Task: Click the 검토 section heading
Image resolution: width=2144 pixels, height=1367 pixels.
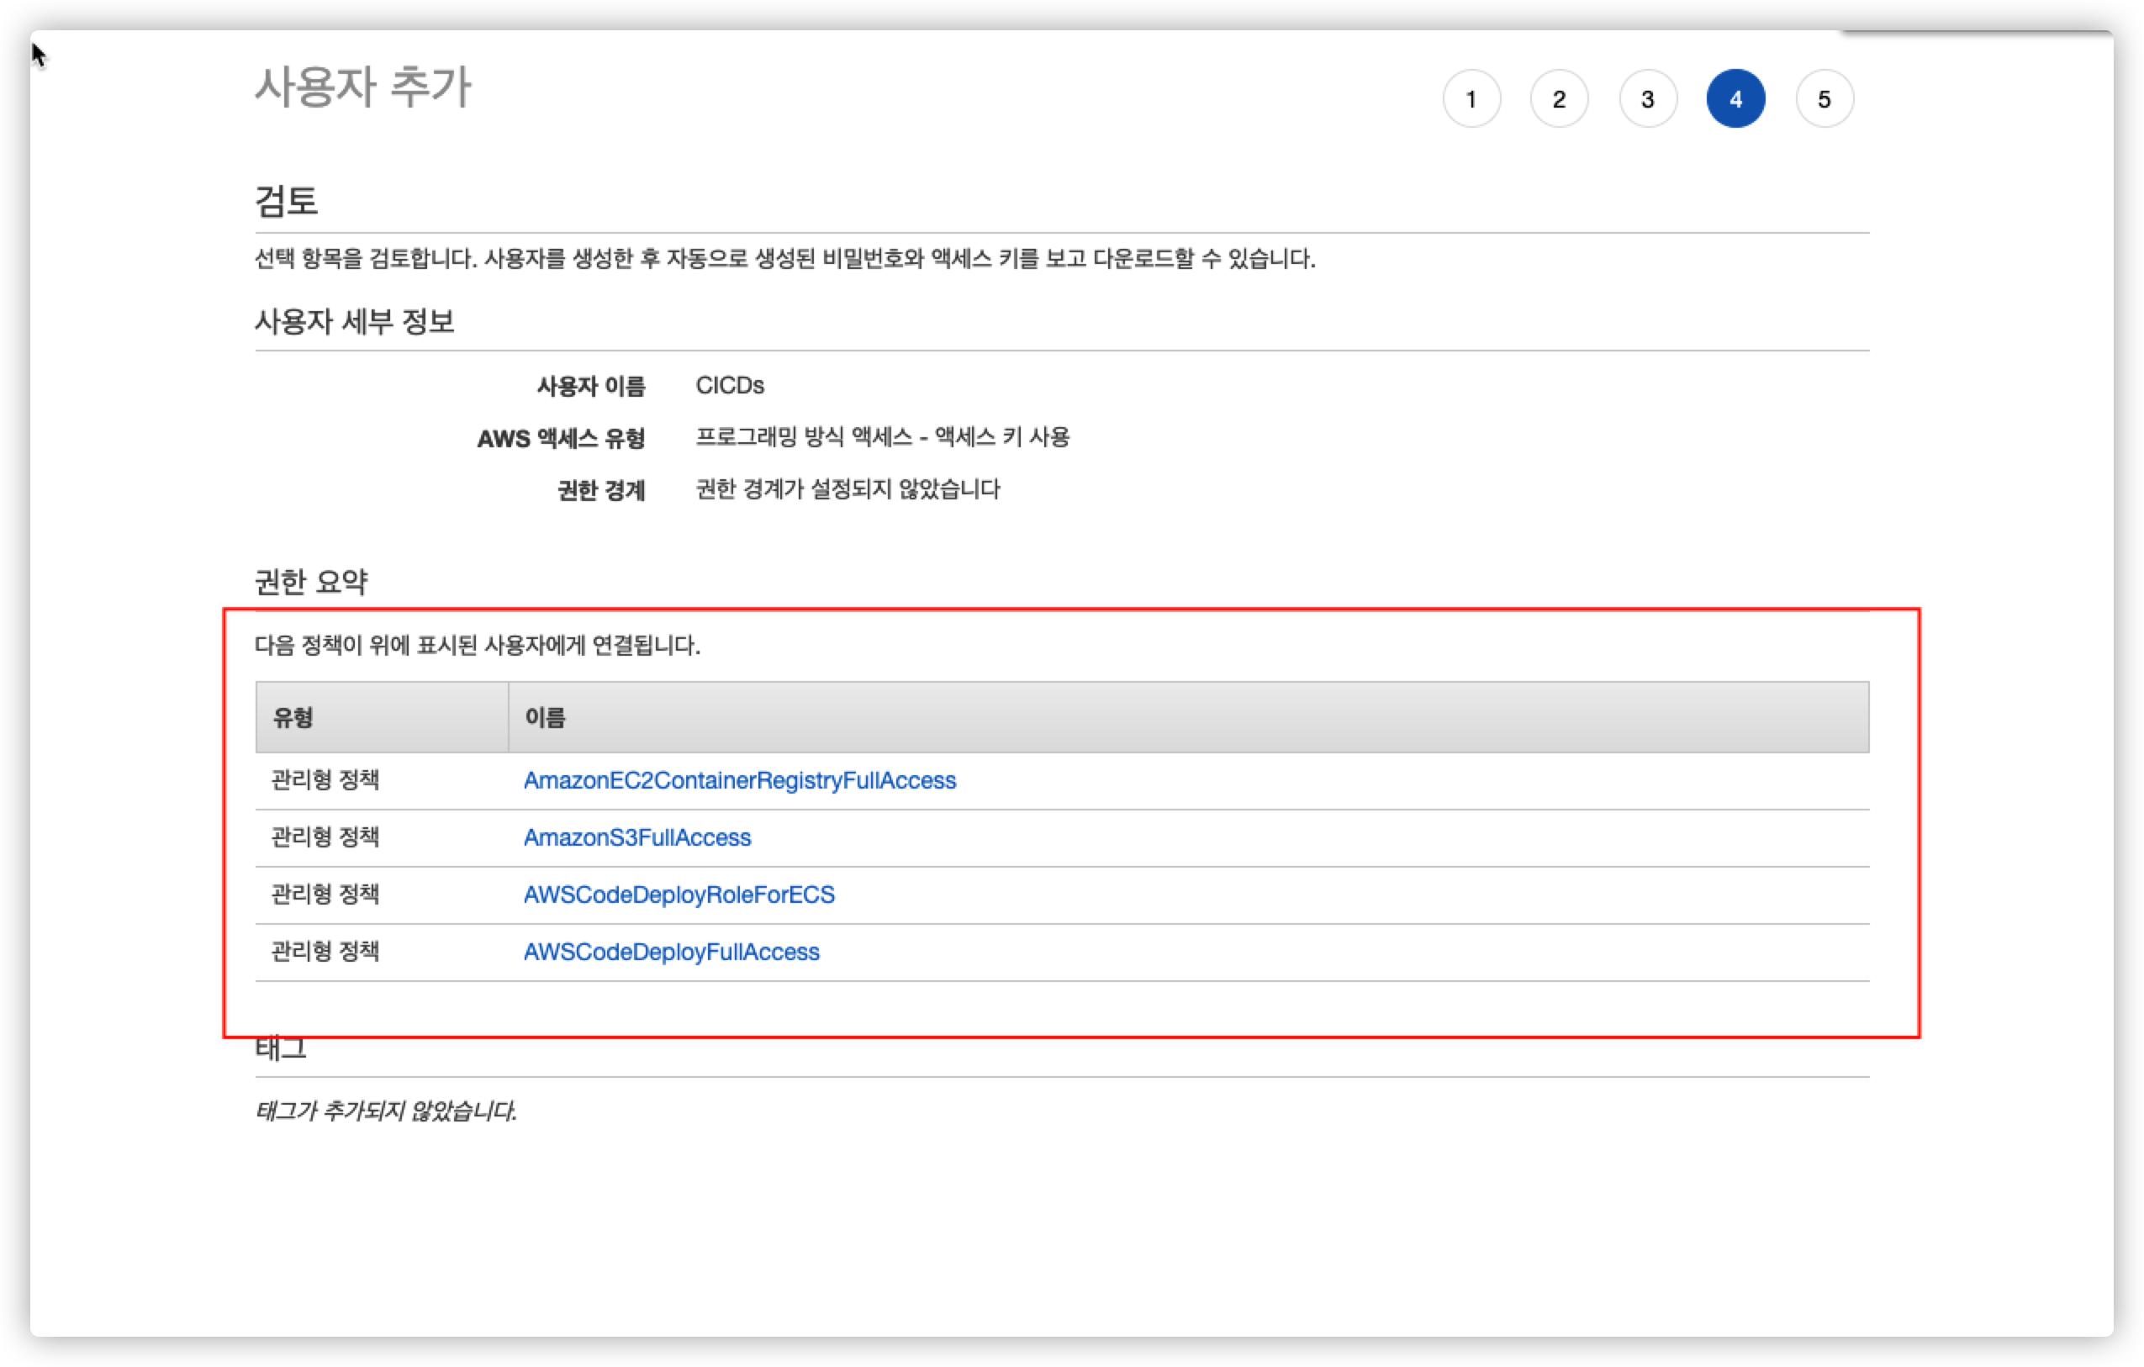Action: coord(286,199)
